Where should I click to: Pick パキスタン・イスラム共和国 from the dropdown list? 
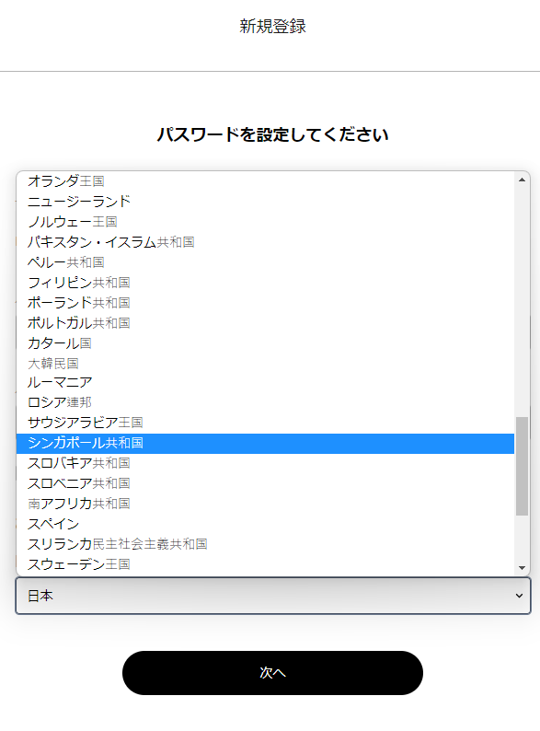(265, 242)
